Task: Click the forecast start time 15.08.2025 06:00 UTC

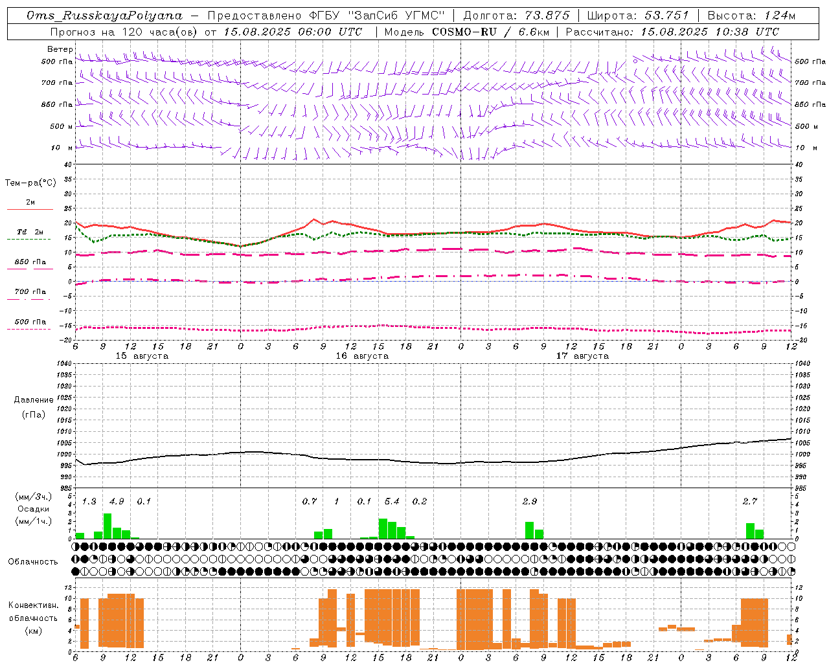Action: [293, 31]
